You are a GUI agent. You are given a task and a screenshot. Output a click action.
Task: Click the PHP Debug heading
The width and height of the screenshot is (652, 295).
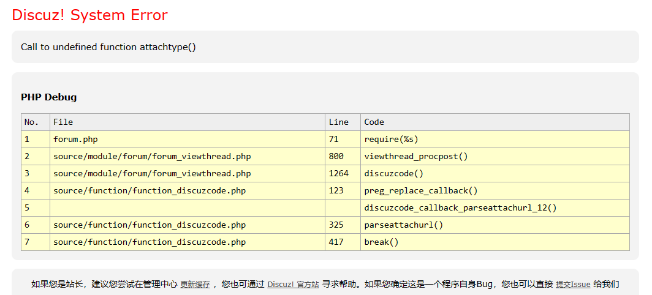48,97
